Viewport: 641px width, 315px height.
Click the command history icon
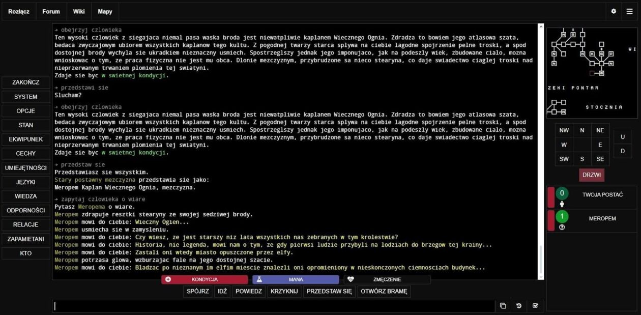coord(519,306)
